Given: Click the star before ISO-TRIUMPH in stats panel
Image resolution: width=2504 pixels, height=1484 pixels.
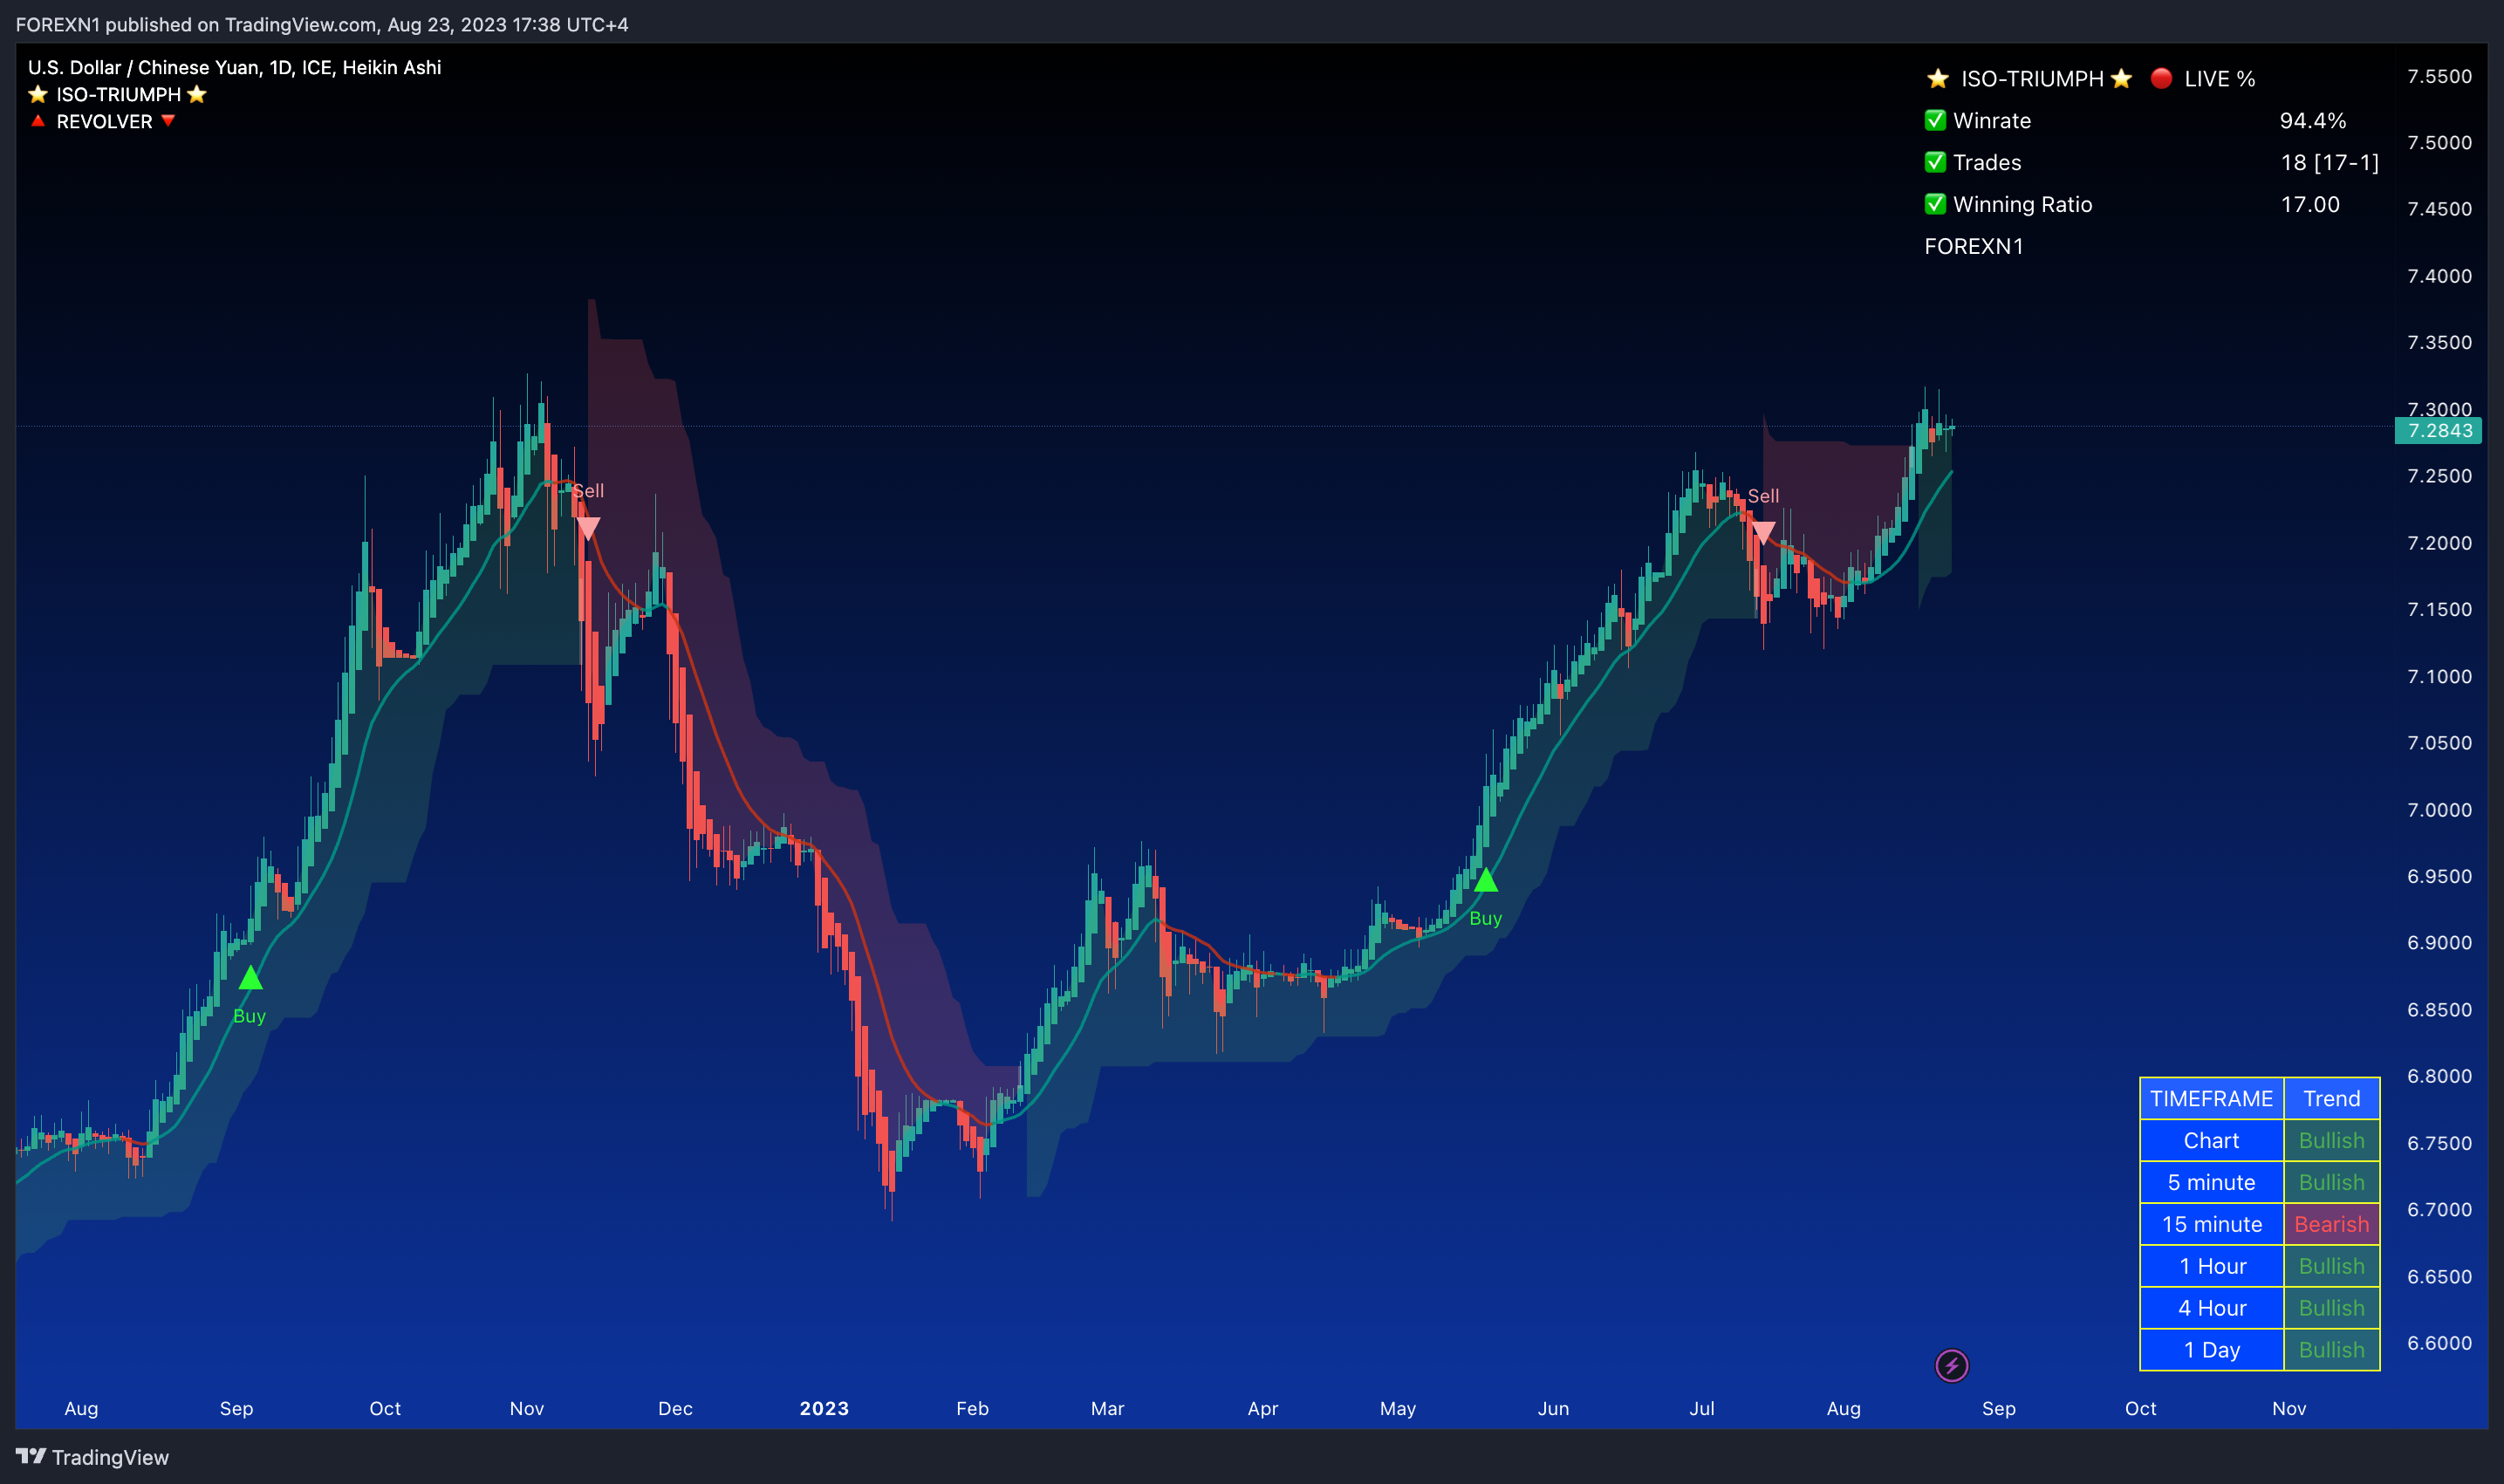Looking at the screenshot, I should [x=1937, y=78].
